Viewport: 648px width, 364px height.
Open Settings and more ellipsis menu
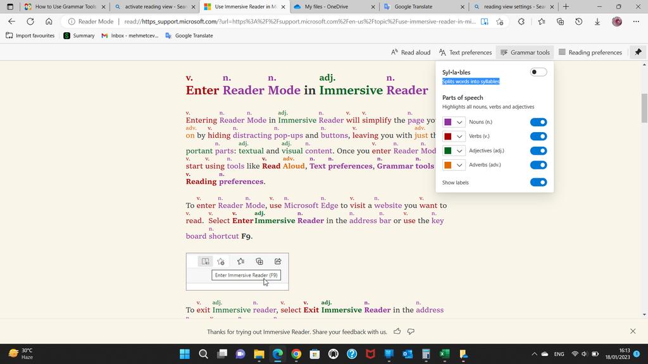pyautogui.click(x=636, y=21)
